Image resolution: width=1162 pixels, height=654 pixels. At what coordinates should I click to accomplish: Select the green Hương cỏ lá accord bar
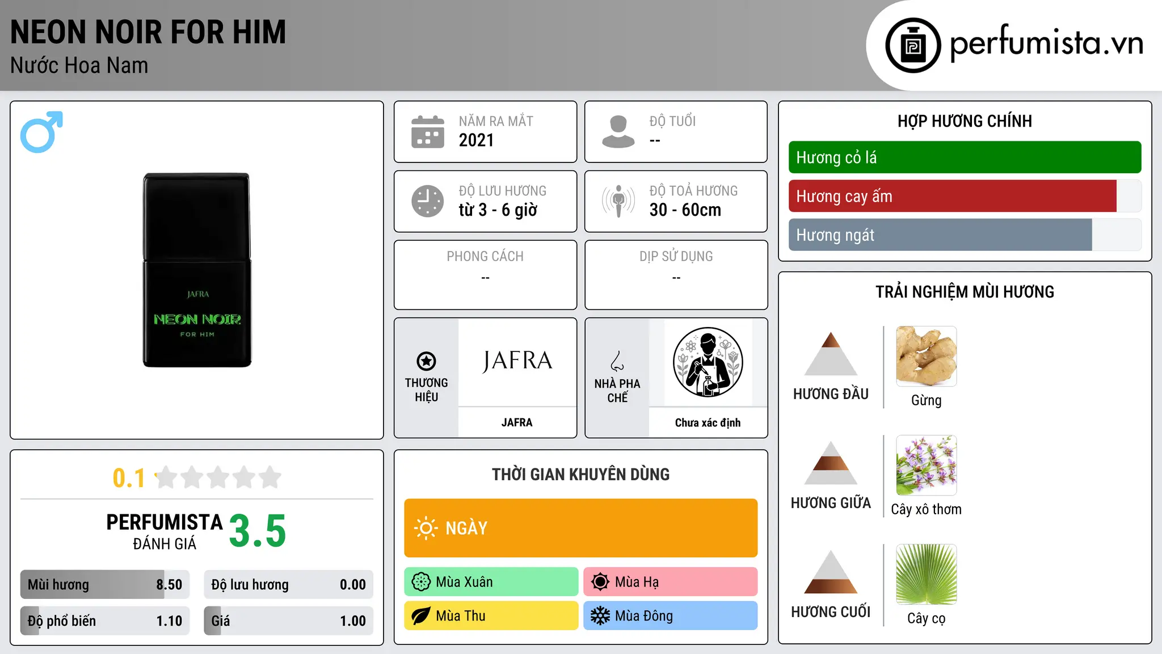(x=965, y=157)
